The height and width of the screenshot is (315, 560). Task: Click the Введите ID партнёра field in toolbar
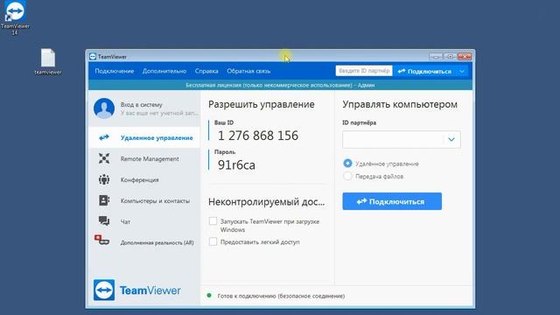(x=364, y=71)
